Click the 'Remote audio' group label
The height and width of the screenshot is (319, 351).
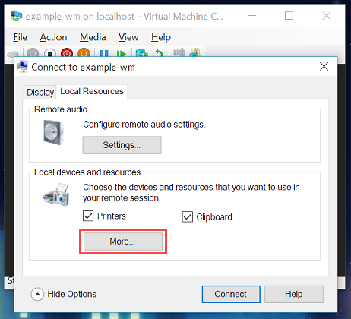coord(61,109)
